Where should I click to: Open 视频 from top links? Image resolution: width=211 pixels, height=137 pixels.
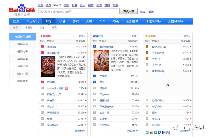[99, 5]
